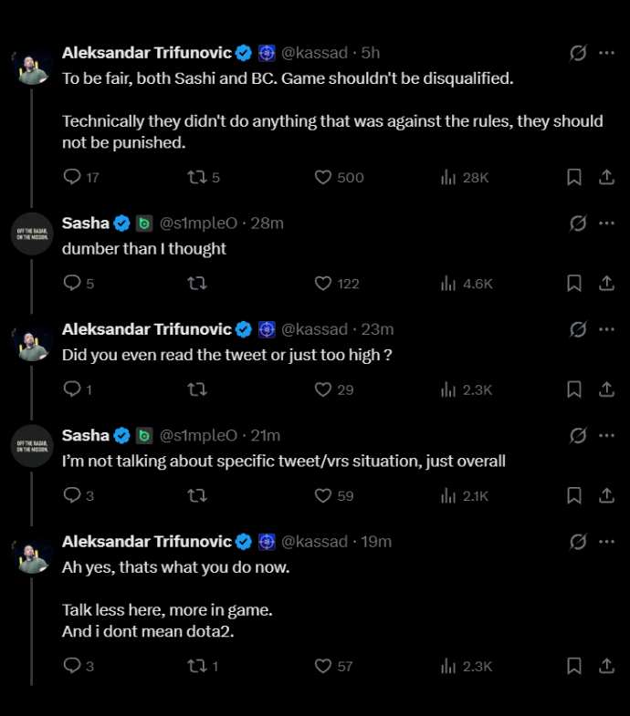Reply to the first tweet with 17 replies
Image resolution: width=630 pixels, height=716 pixels.
(72, 177)
